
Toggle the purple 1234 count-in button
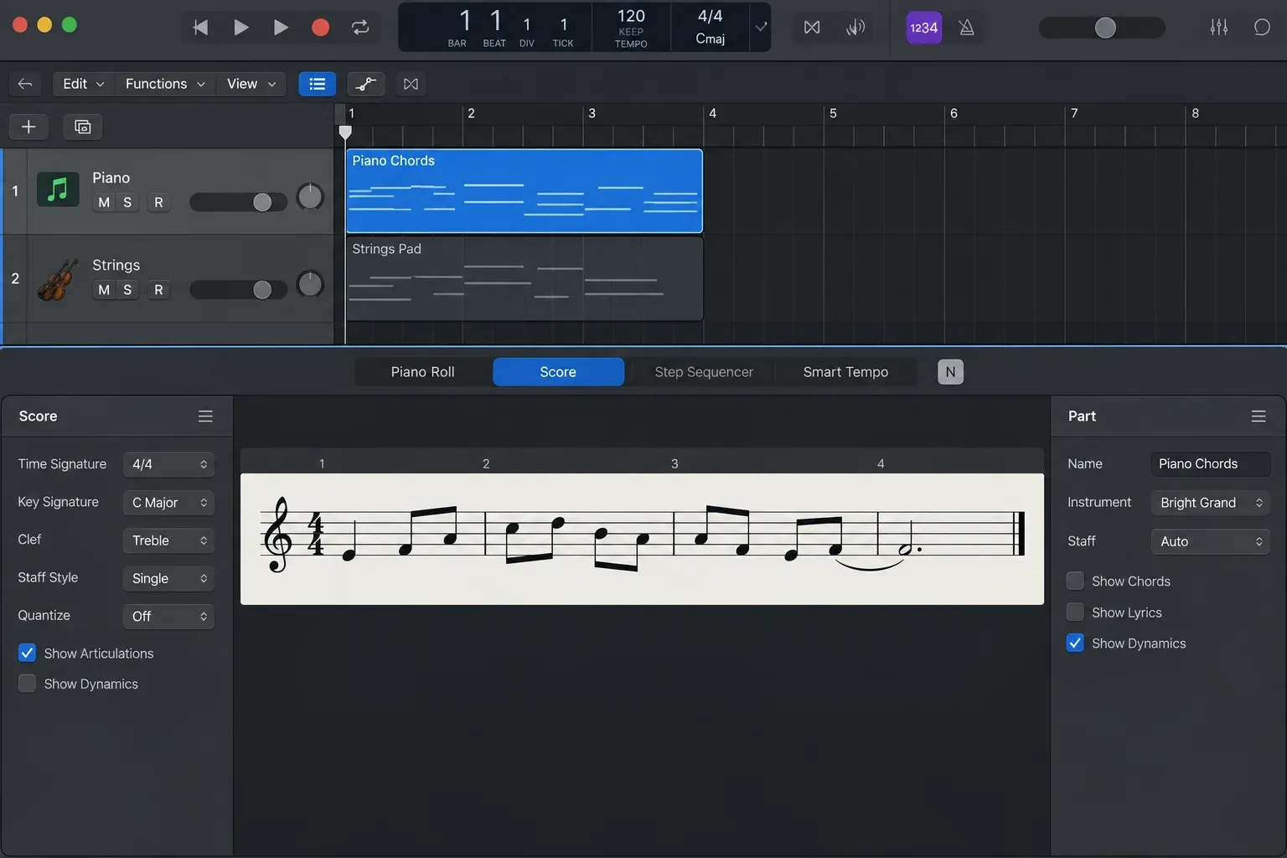[x=924, y=28]
